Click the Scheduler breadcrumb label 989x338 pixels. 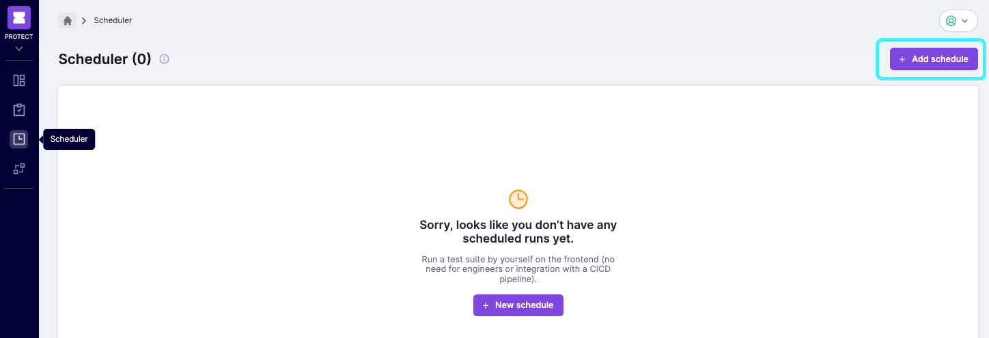pos(113,20)
